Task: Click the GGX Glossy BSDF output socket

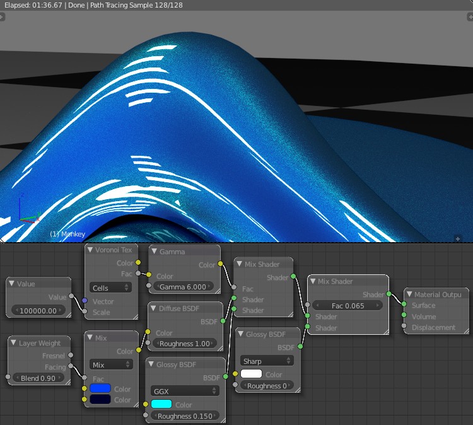Action: click(225, 376)
